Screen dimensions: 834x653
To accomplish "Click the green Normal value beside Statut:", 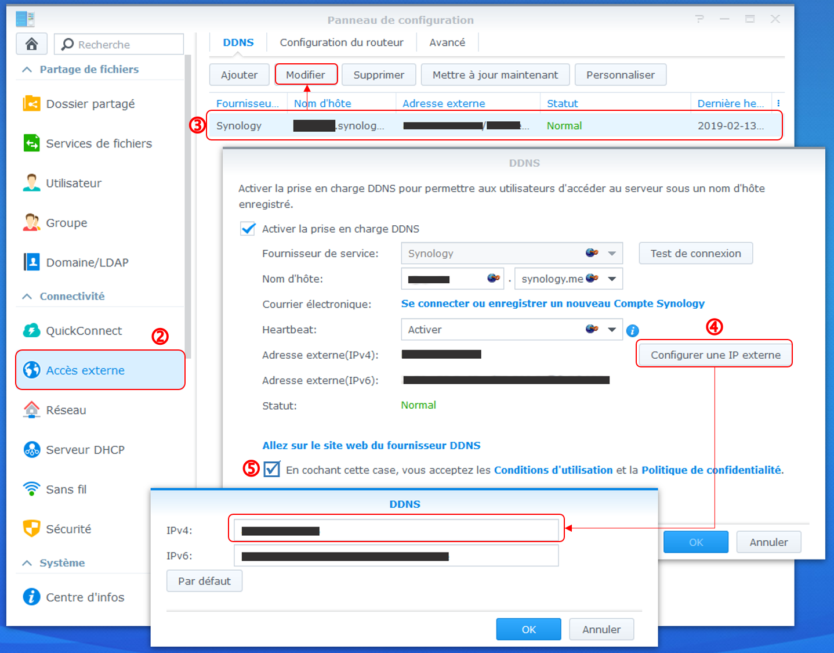I will pos(419,405).
